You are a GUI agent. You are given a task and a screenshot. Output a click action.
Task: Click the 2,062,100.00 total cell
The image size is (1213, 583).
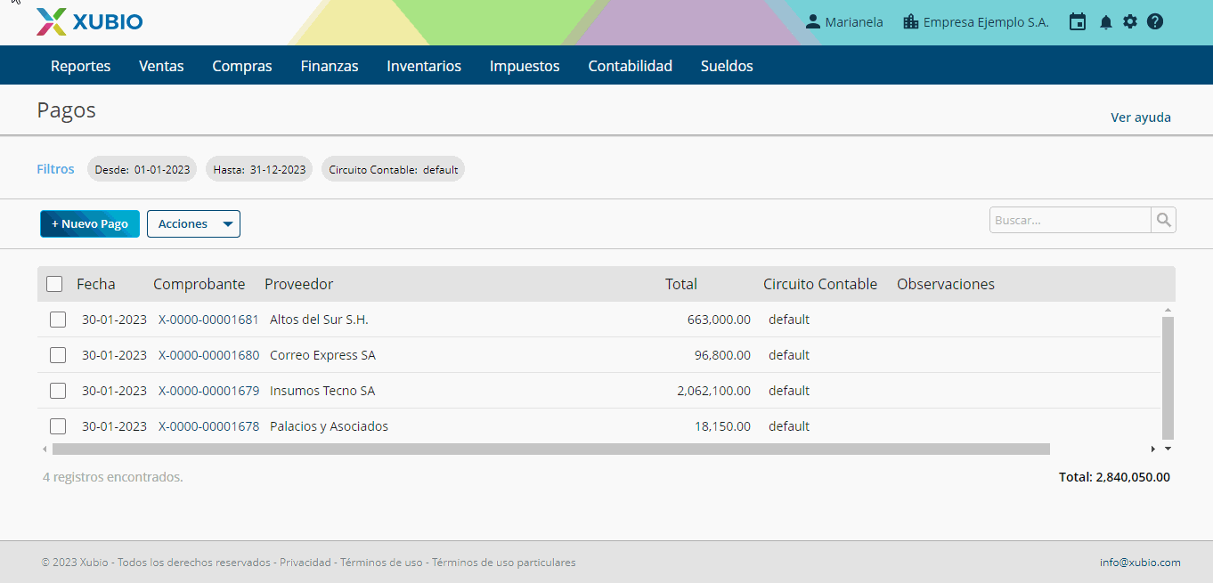pos(713,391)
